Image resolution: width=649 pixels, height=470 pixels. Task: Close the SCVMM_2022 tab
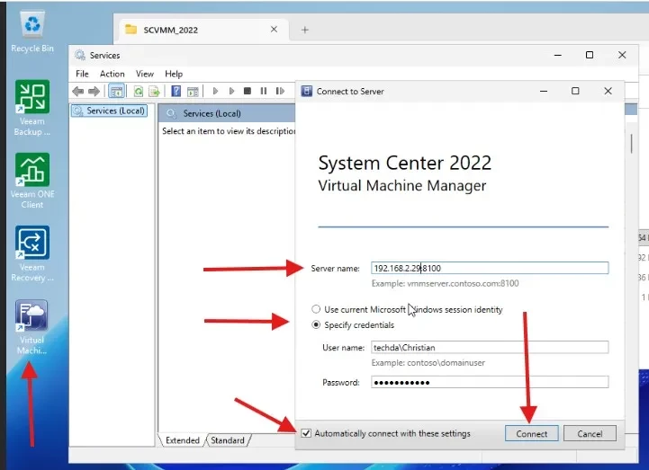[274, 30]
